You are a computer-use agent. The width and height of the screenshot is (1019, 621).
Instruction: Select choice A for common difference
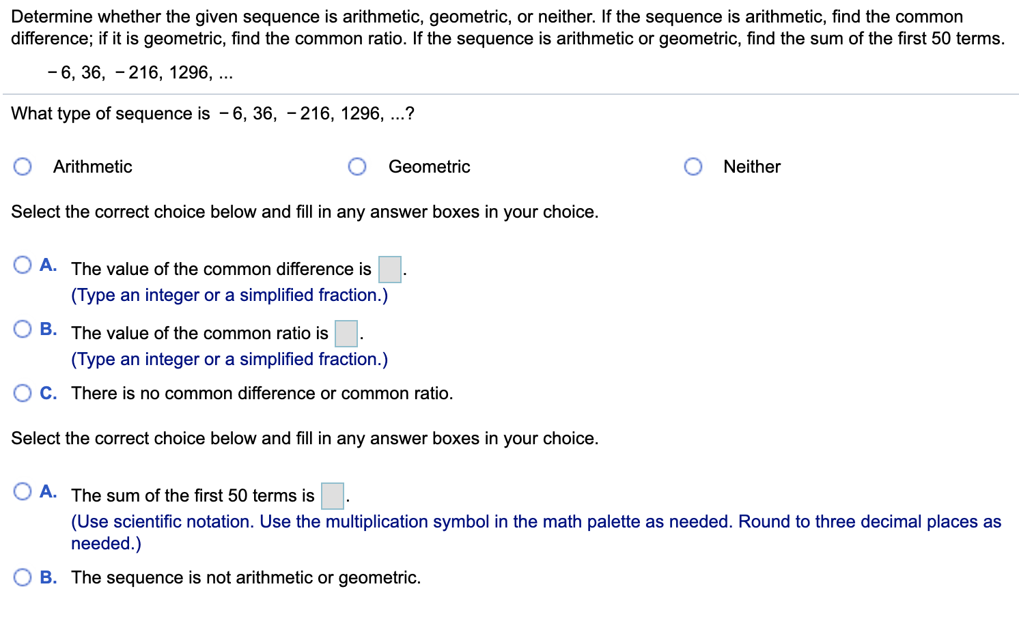tap(23, 265)
